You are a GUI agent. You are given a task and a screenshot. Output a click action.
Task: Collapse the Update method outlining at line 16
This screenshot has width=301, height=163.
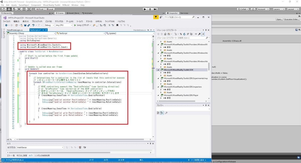pyautogui.click(x=19, y=69)
